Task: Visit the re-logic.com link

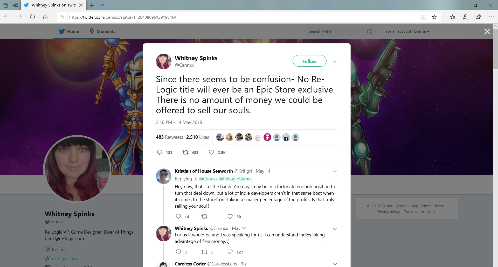Action: pyautogui.click(x=64, y=258)
